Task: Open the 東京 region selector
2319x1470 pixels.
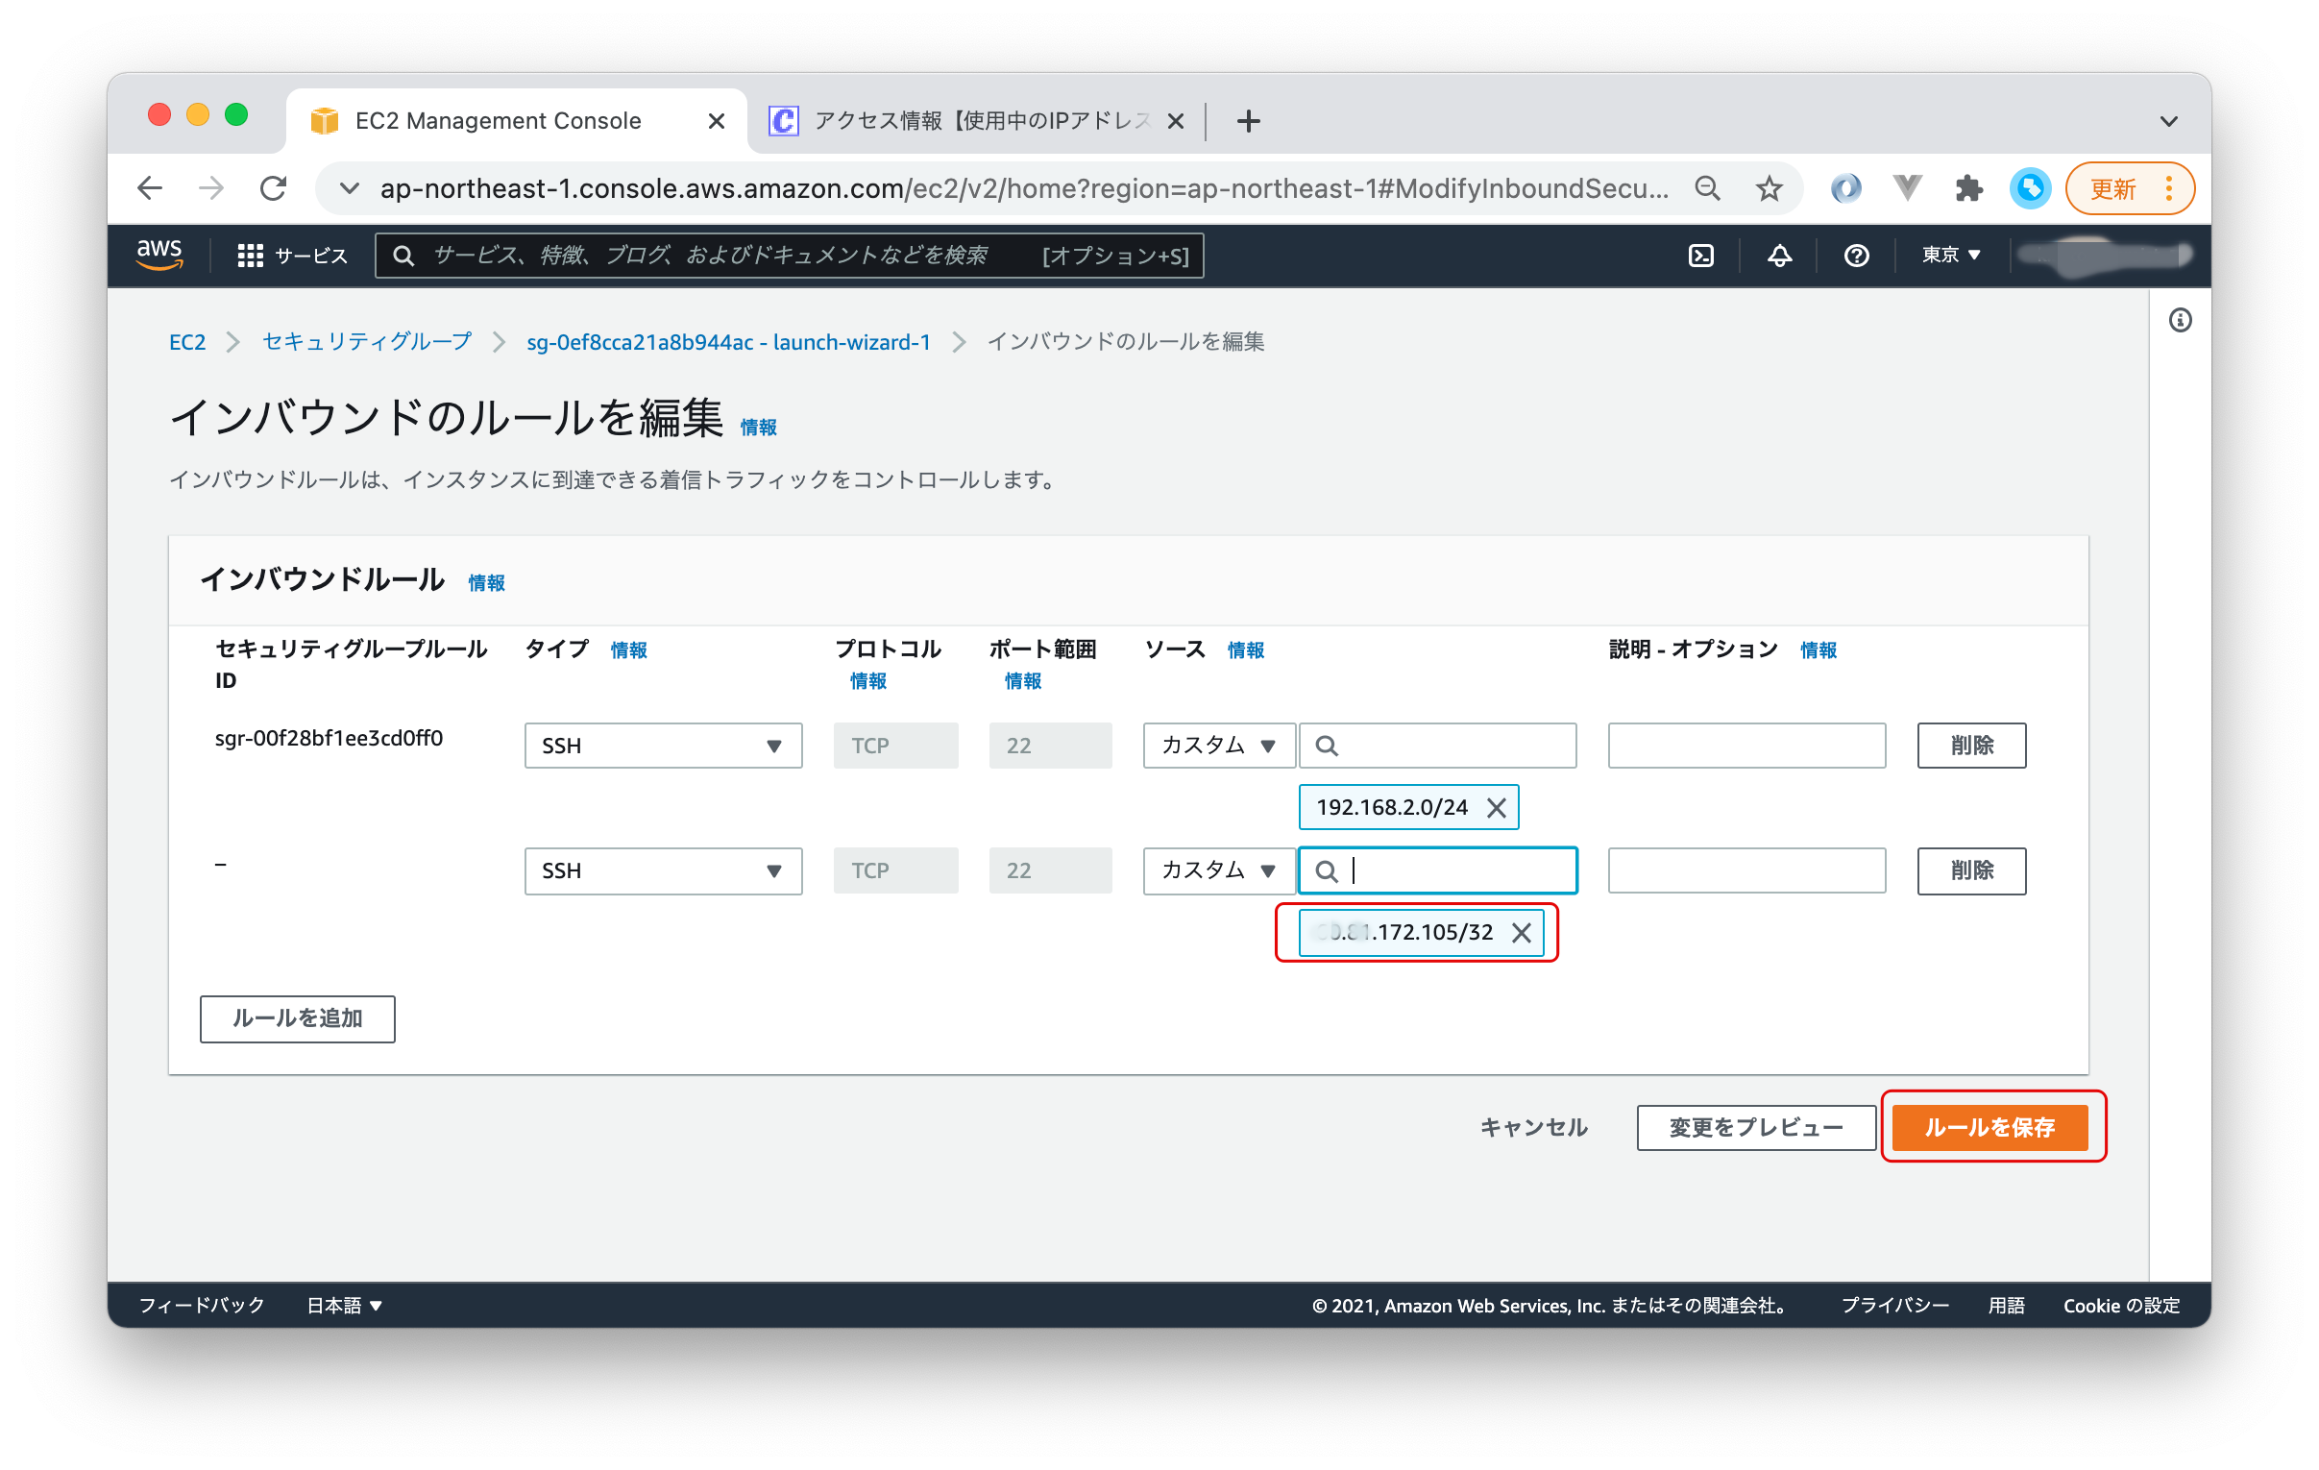Action: (1950, 256)
